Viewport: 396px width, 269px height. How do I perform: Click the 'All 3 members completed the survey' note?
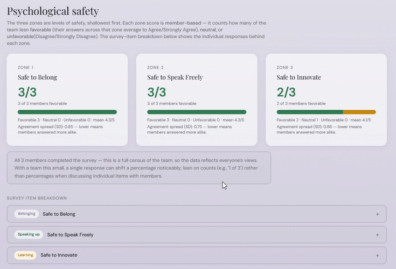click(x=139, y=168)
